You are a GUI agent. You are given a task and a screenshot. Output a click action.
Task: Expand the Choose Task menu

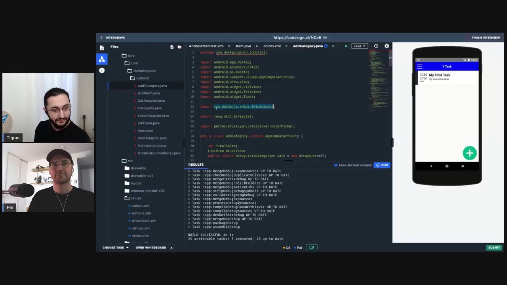[115, 247]
